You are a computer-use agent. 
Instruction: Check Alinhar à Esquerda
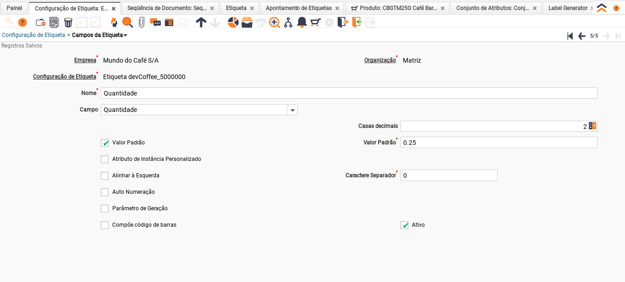point(105,176)
